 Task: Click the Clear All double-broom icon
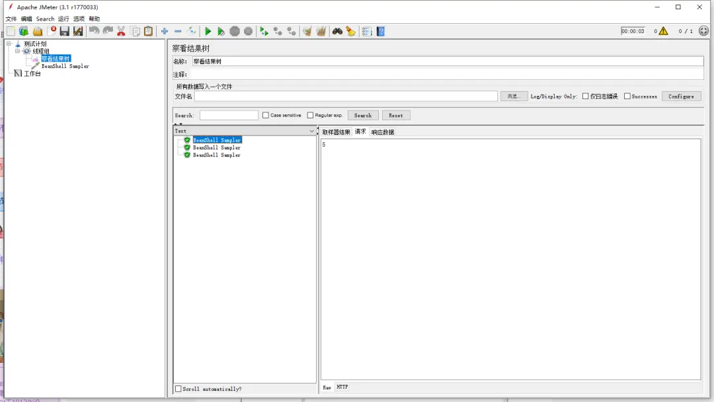click(321, 31)
